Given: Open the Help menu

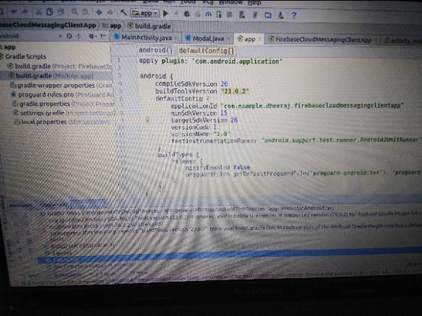Looking at the screenshot, I should (x=254, y=3).
